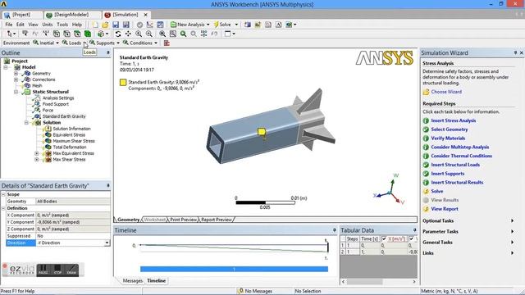Click the red Environment toolbar end icon
Screen dimensions: 525x295
click(167, 43)
